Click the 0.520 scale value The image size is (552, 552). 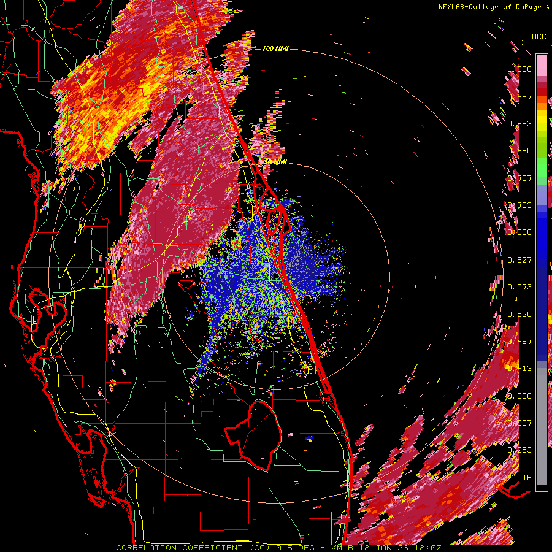coord(519,315)
